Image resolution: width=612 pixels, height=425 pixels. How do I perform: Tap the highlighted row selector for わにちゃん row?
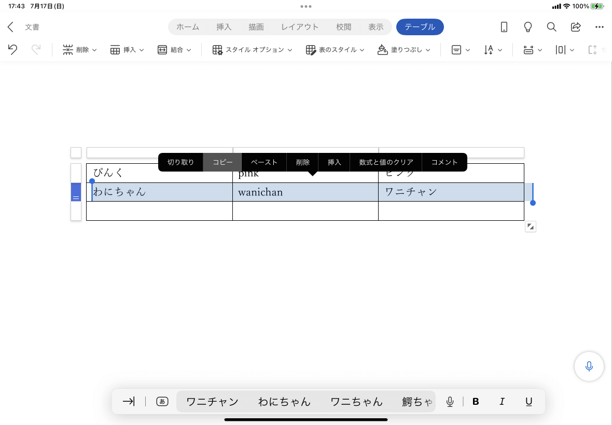(76, 192)
